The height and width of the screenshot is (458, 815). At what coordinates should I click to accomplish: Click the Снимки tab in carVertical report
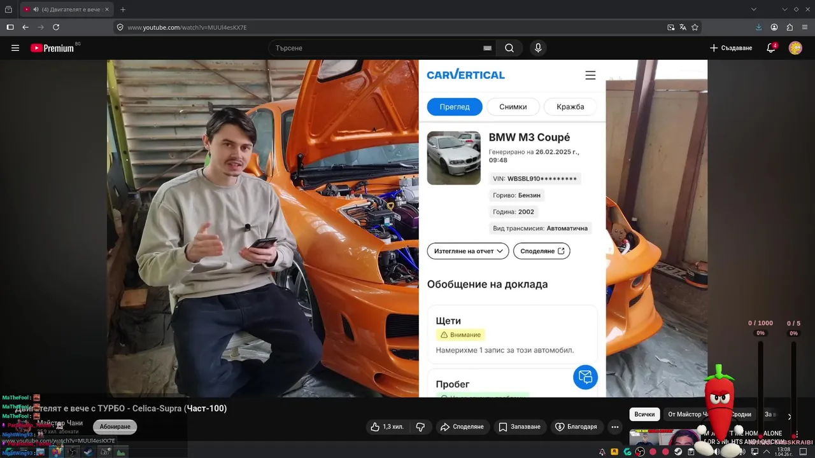tap(513, 107)
